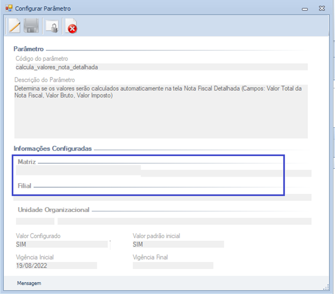Click the short Matriz code field
The image size is (335, 294).
point(78,169)
